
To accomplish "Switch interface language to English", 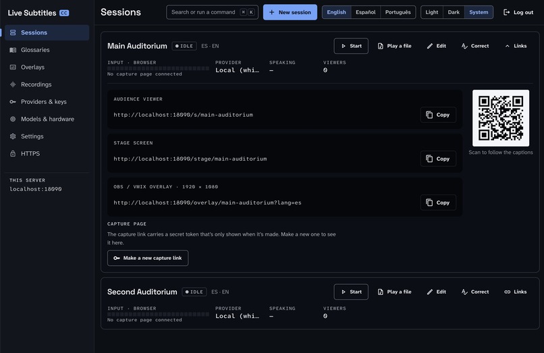I will pyautogui.click(x=337, y=12).
